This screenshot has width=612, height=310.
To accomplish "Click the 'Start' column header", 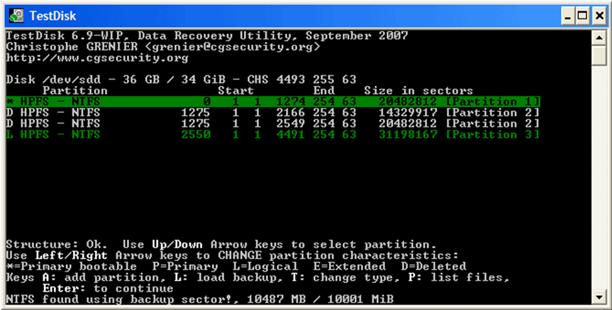I will pyautogui.click(x=235, y=91).
